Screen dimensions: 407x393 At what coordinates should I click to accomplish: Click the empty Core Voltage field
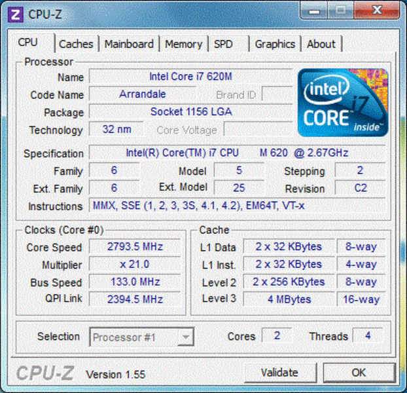pos(258,129)
